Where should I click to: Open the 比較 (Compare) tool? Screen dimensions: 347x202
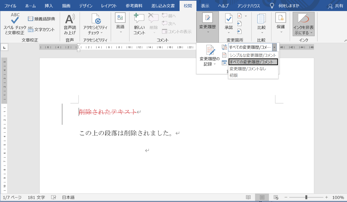tap(261, 23)
